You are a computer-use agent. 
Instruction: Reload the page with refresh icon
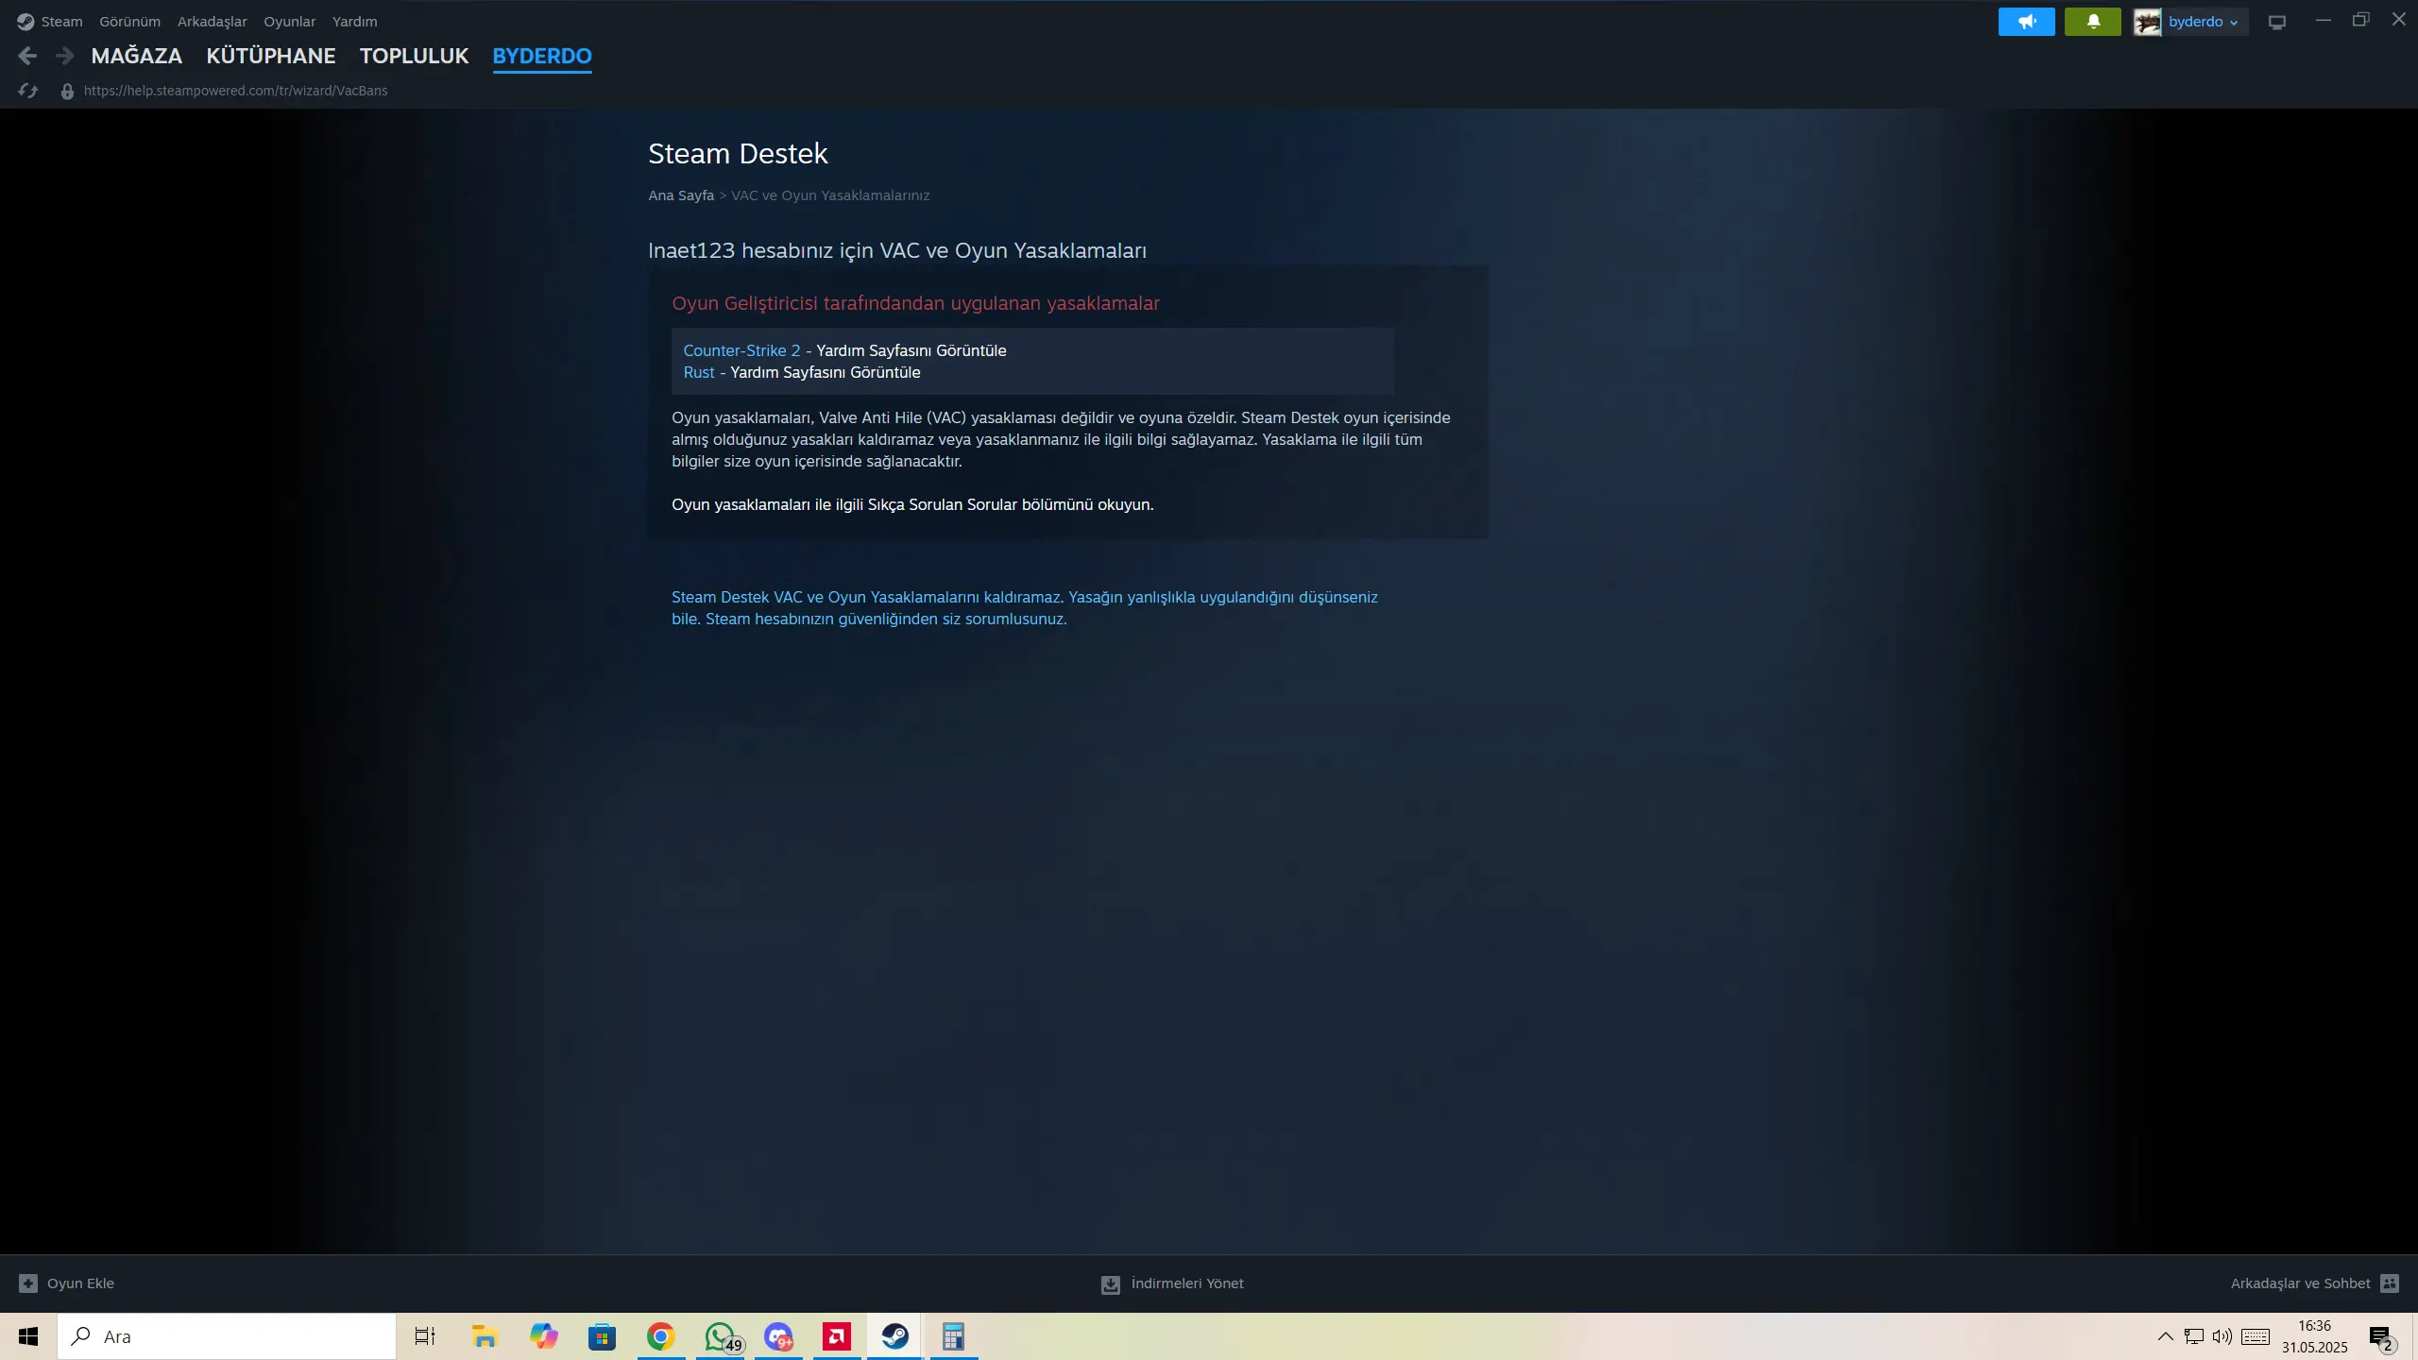pyautogui.click(x=27, y=91)
